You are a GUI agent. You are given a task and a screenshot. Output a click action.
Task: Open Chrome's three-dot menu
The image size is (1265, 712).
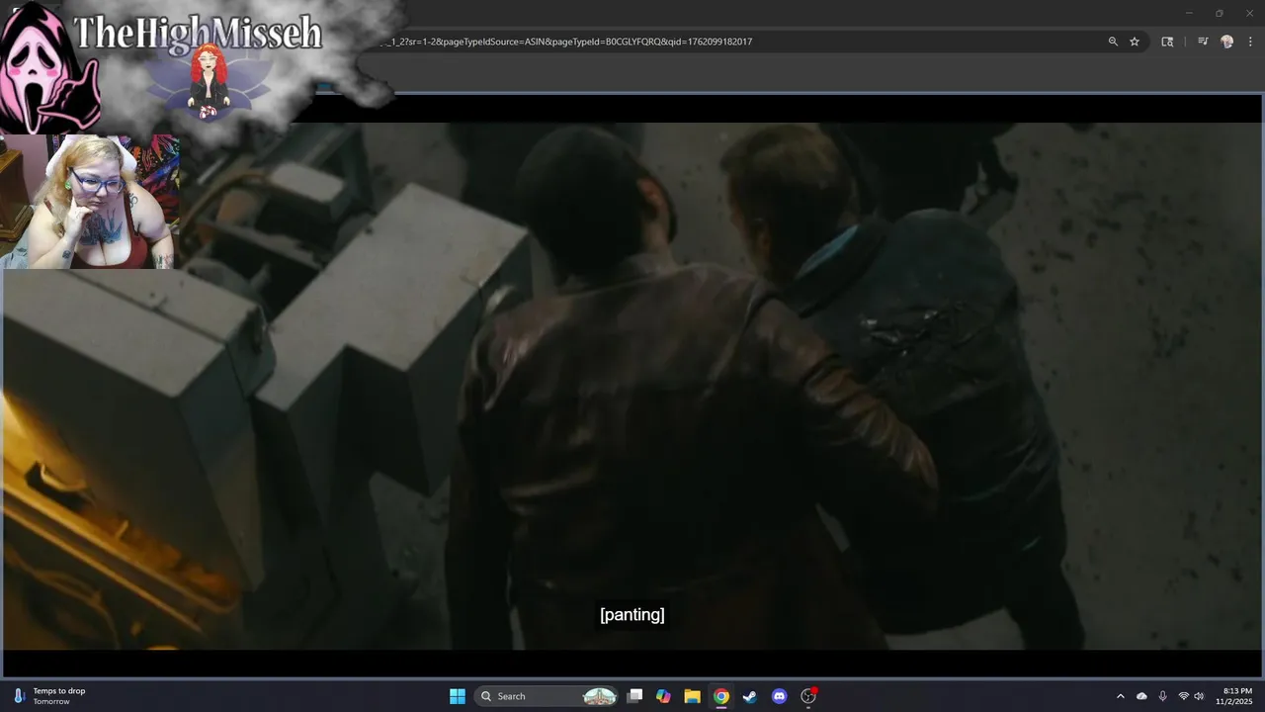pos(1250,42)
